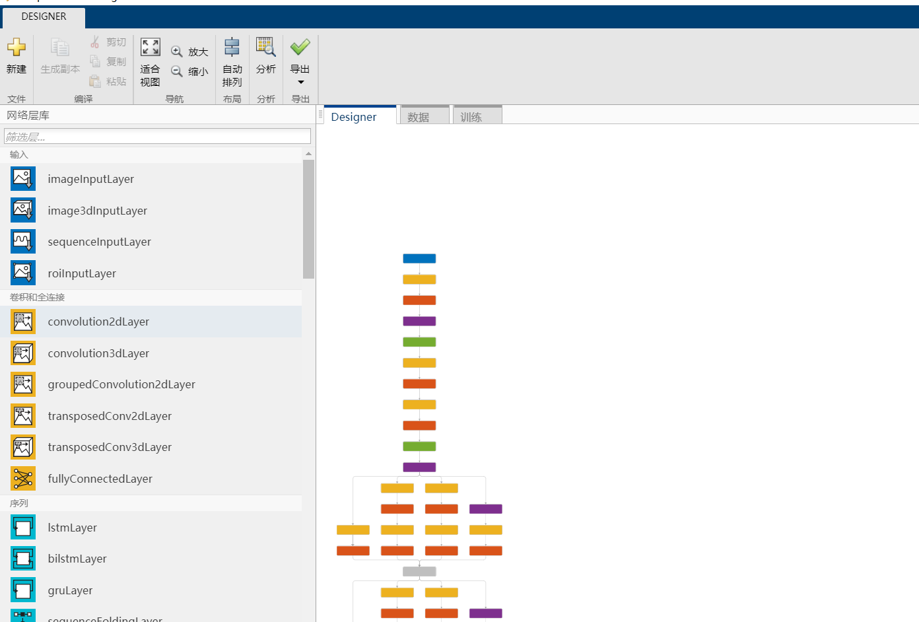The image size is (919, 622).
Task: Click the 导出 (Export) checkmark icon
Action: coord(300,47)
